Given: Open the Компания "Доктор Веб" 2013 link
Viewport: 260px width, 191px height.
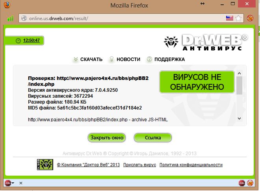Looking at the screenshot, I should (x=88, y=165).
